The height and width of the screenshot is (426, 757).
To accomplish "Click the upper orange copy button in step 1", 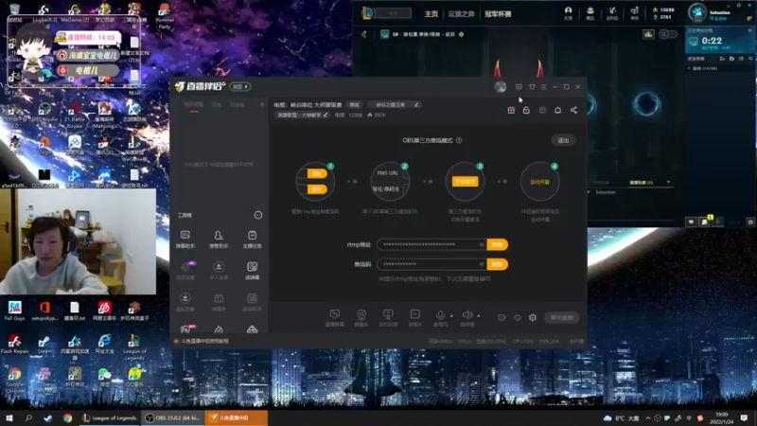I will 317,173.
